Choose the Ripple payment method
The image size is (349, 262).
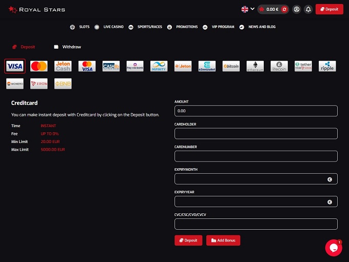[x=327, y=66]
